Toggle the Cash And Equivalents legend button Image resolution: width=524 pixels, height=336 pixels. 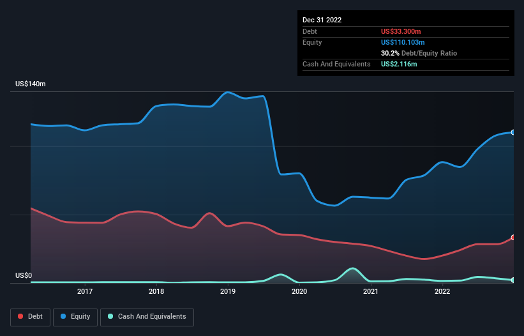click(x=147, y=317)
